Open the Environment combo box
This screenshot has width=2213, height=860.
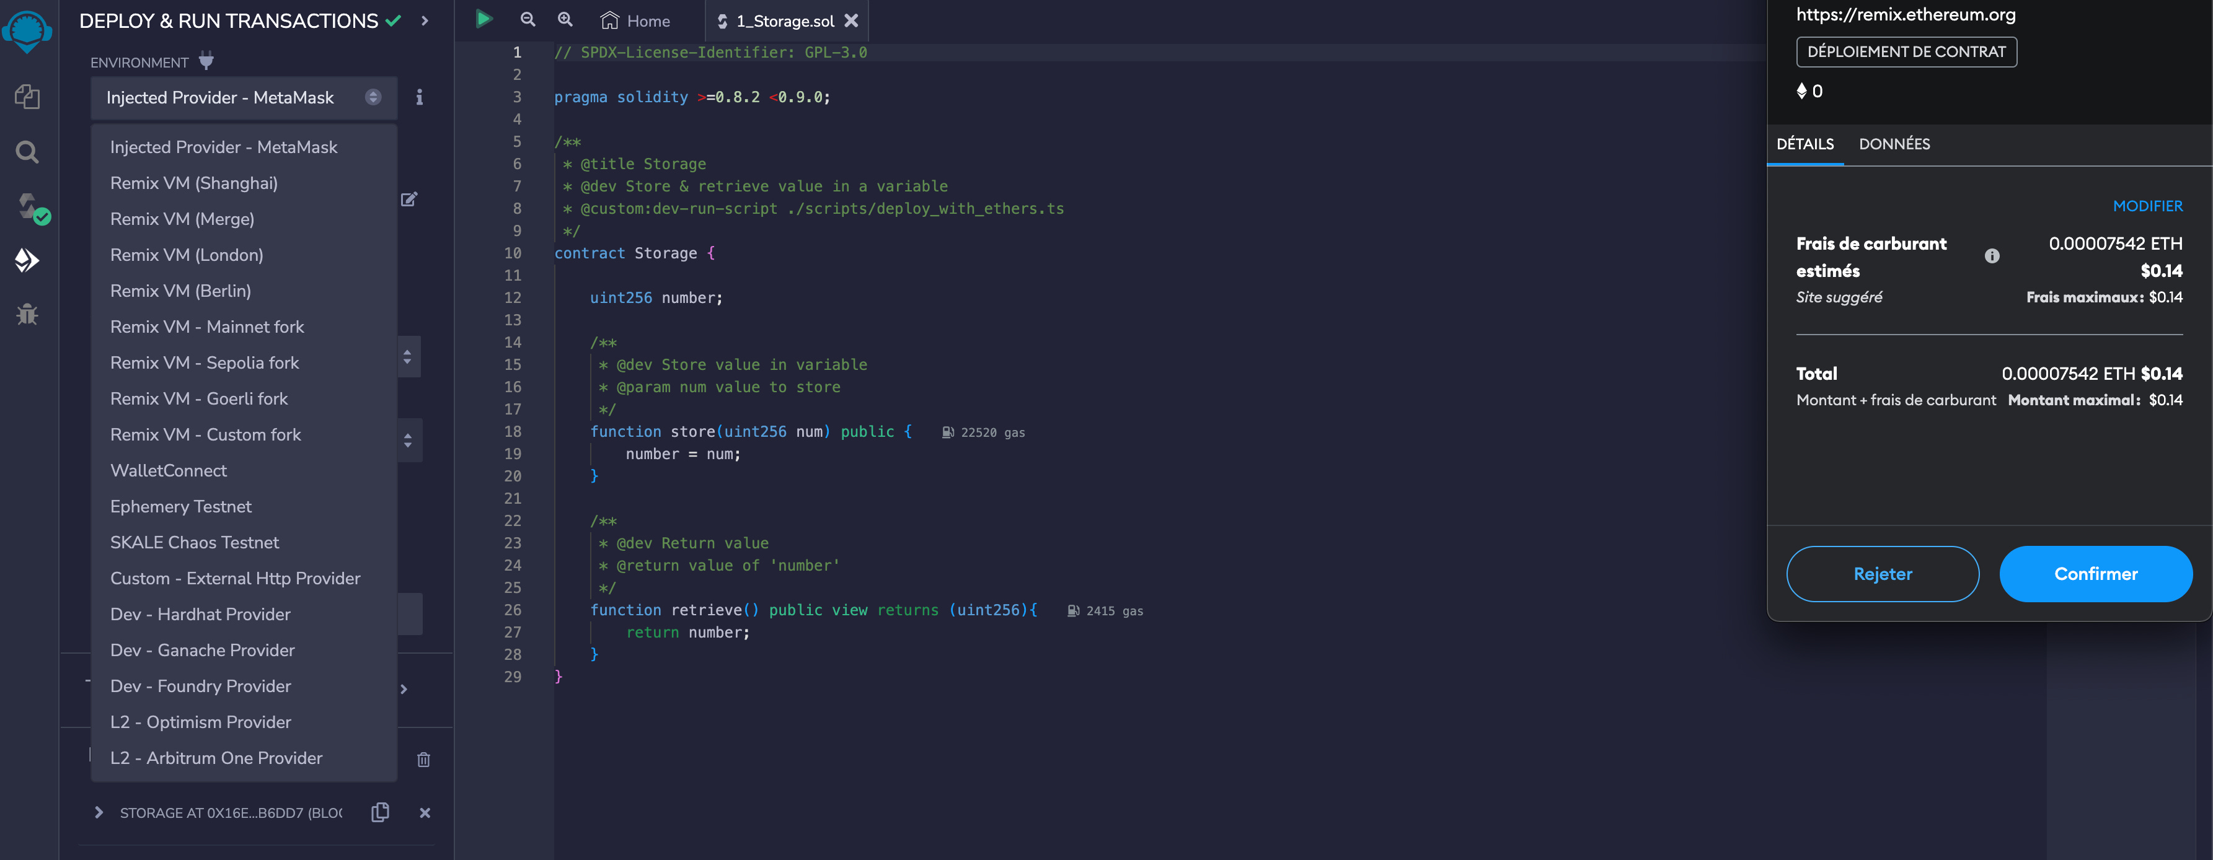pyautogui.click(x=244, y=98)
